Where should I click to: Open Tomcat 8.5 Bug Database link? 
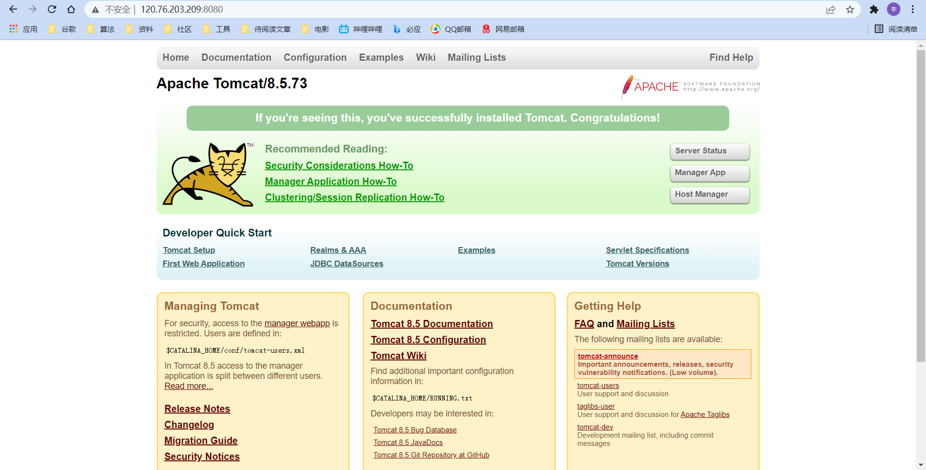(415, 430)
